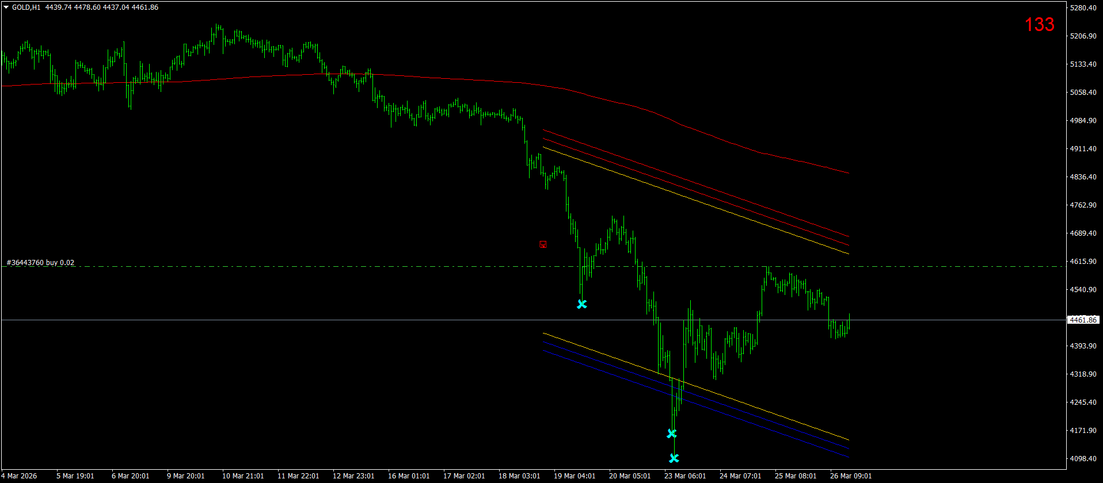Select the topmost red channel line

(697, 183)
